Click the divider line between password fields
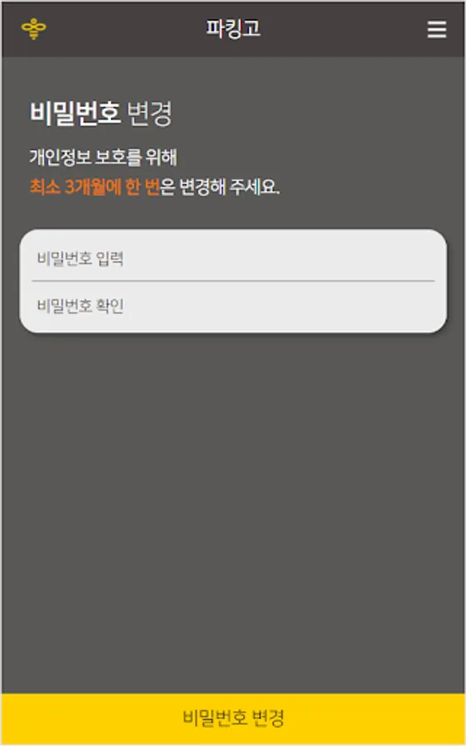 (233, 281)
